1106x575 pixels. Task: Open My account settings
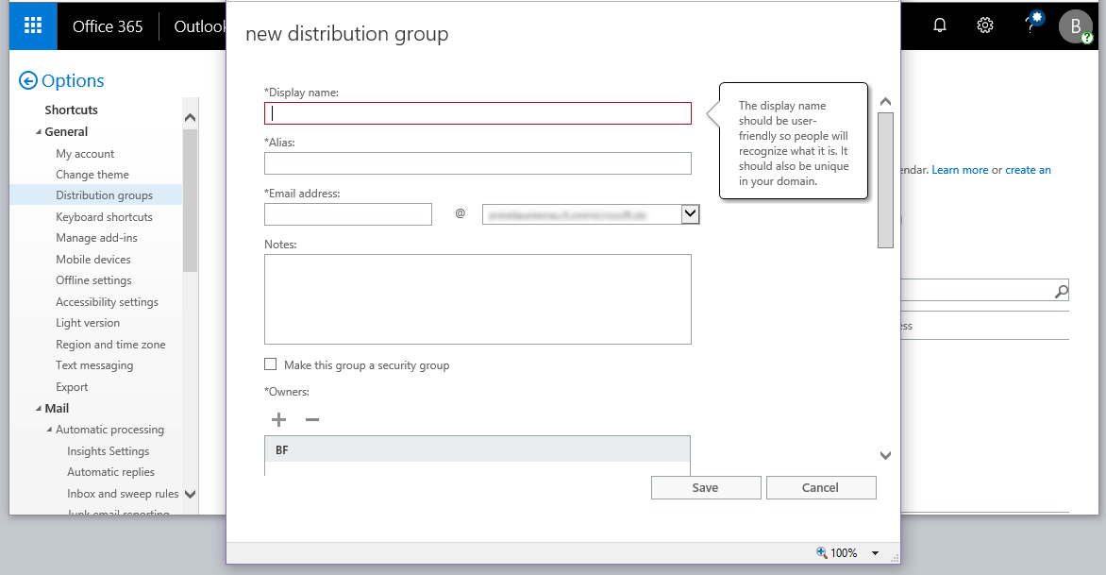point(85,154)
